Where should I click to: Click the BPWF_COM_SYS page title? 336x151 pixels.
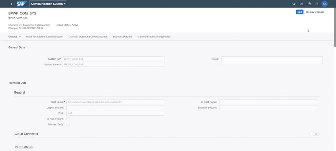(22, 13)
